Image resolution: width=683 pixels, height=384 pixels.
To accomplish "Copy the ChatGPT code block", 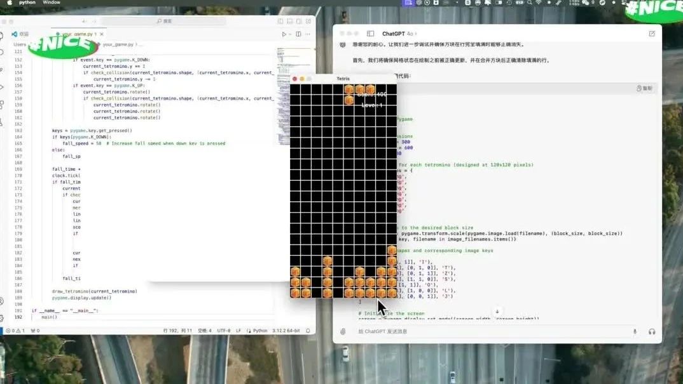I will 644,88.
